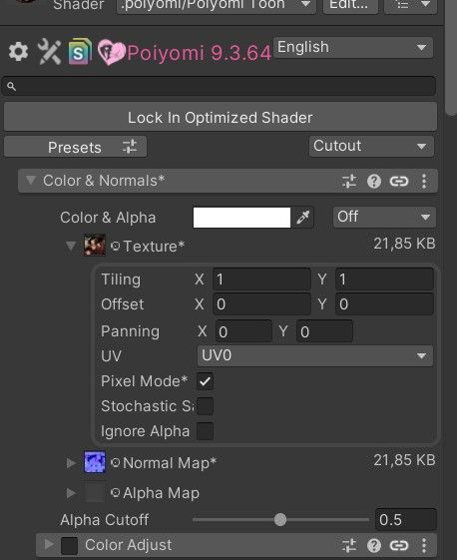The height and width of the screenshot is (560, 457).
Task: Open the three-dot menu for Color Adjust
Action: pos(424,545)
